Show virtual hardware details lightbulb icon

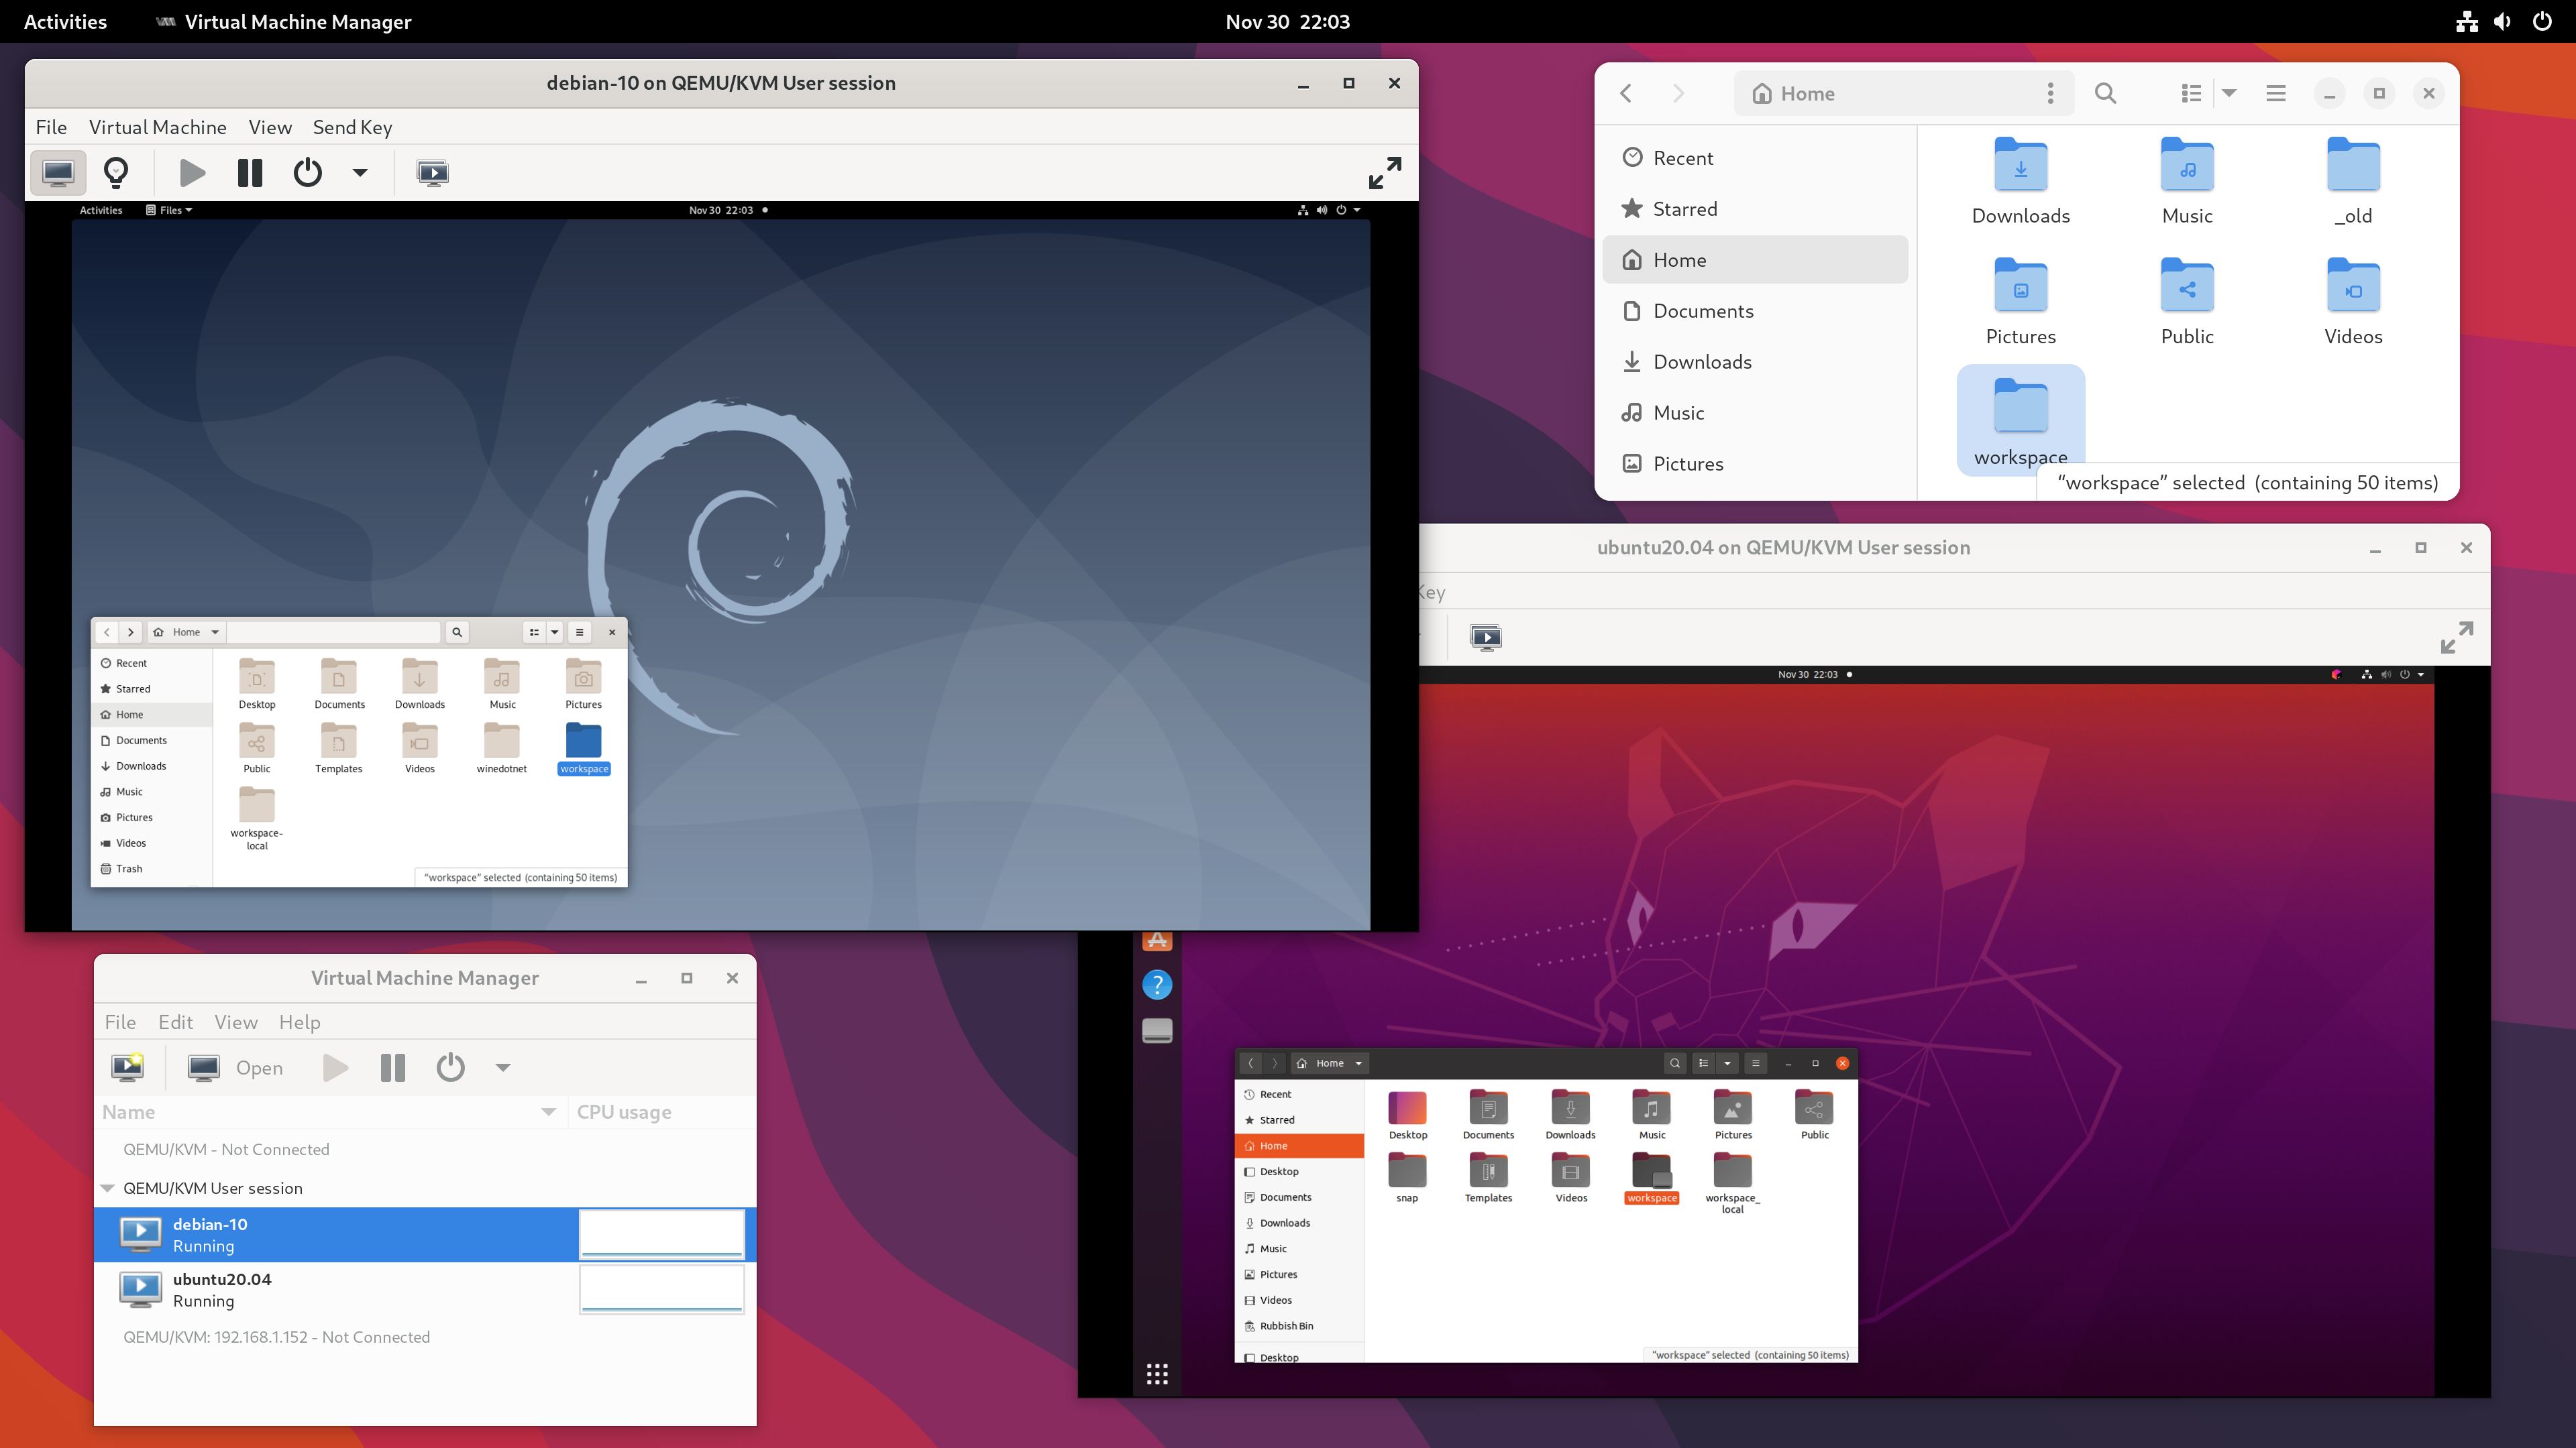click(x=116, y=173)
